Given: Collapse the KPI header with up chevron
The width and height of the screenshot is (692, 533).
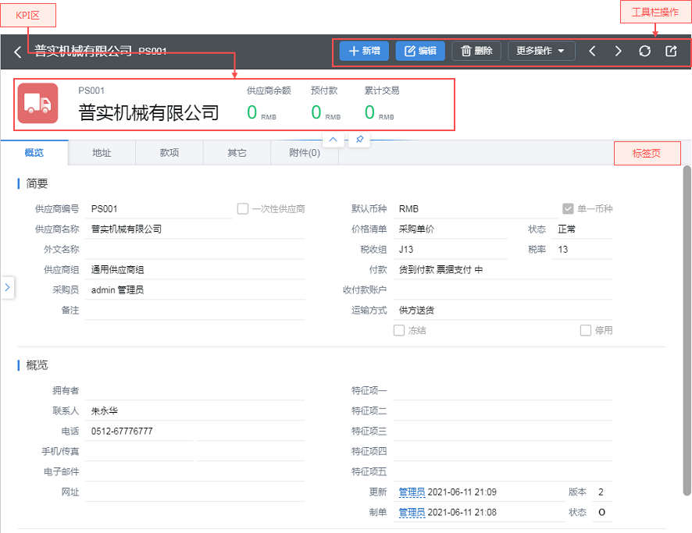Looking at the screenshot, I should [333, 139].
